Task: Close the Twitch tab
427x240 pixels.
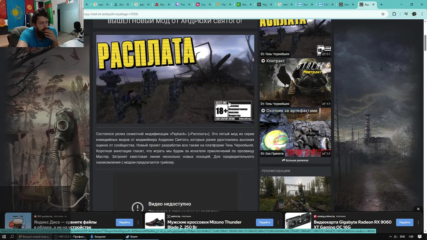Action: [x=189, y=5]
